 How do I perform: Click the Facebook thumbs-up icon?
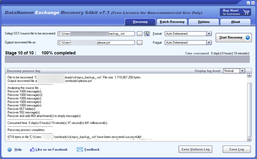[x=32, y=150]
